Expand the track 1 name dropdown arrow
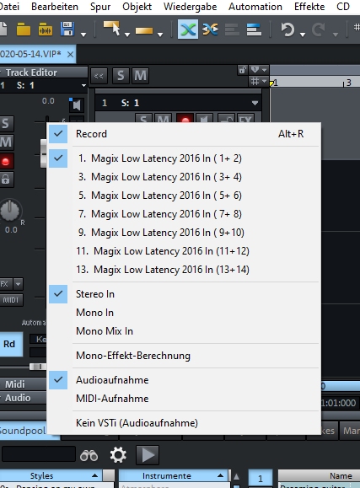 [255, 103]
